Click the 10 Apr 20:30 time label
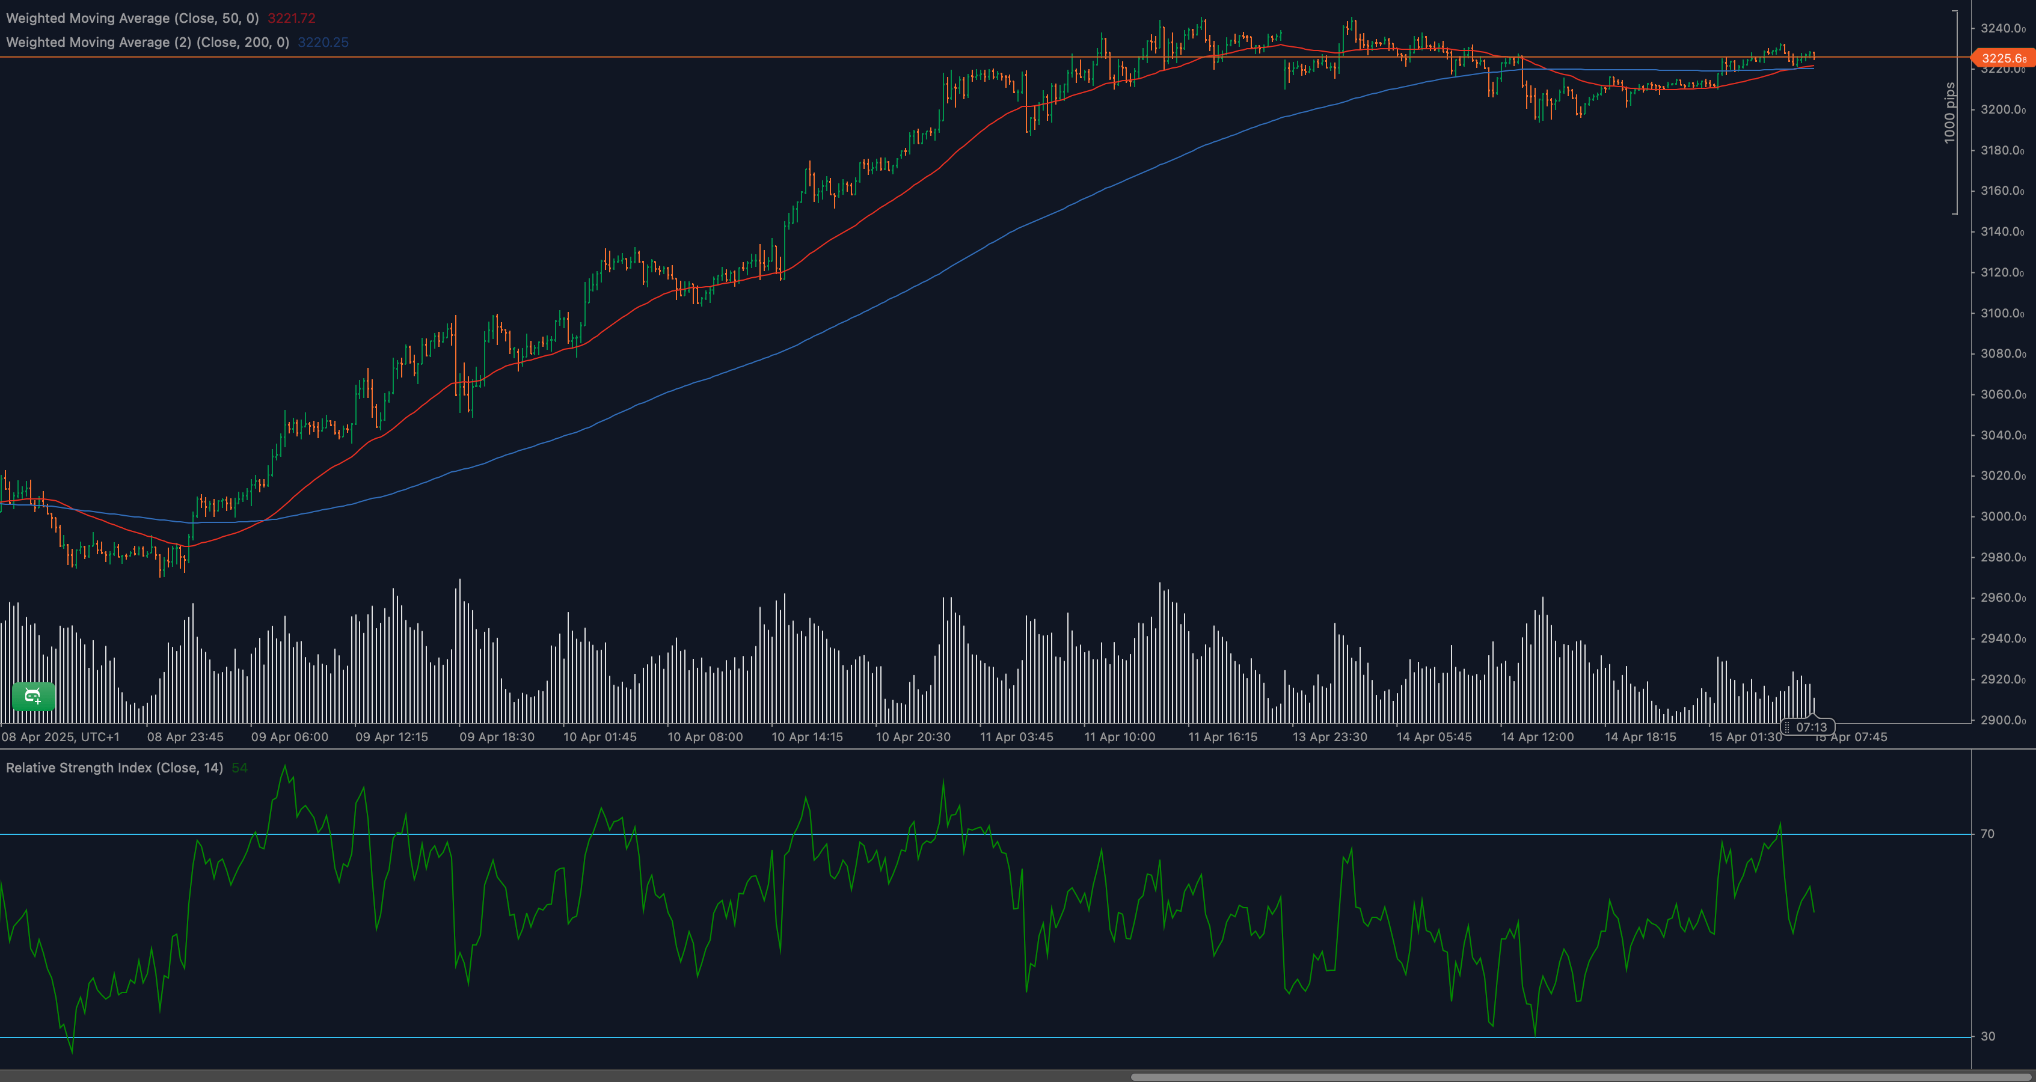This screenshot has width=2036, height=1082. pyautogui.click(x=913, y=736)
